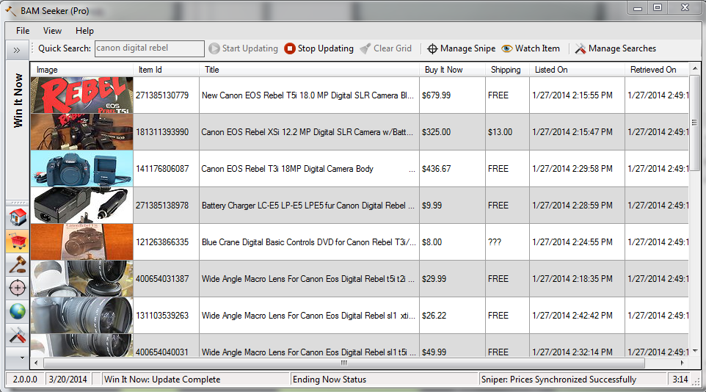Click listed time 1/27/2014 2:18:35 PM
Screen dimensions: 706x392
572,279
